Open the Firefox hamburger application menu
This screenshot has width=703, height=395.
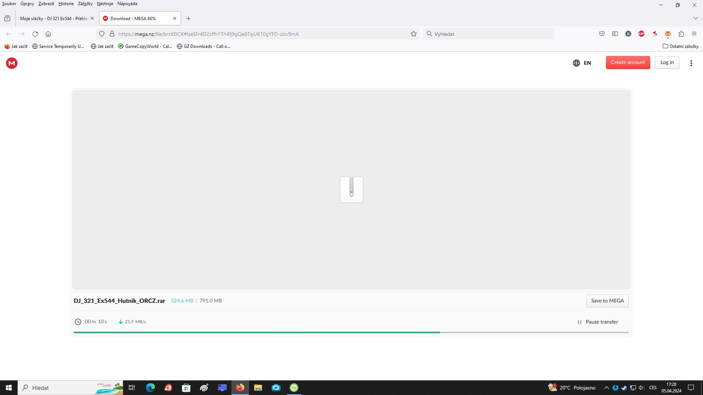[x=694, y=34]
